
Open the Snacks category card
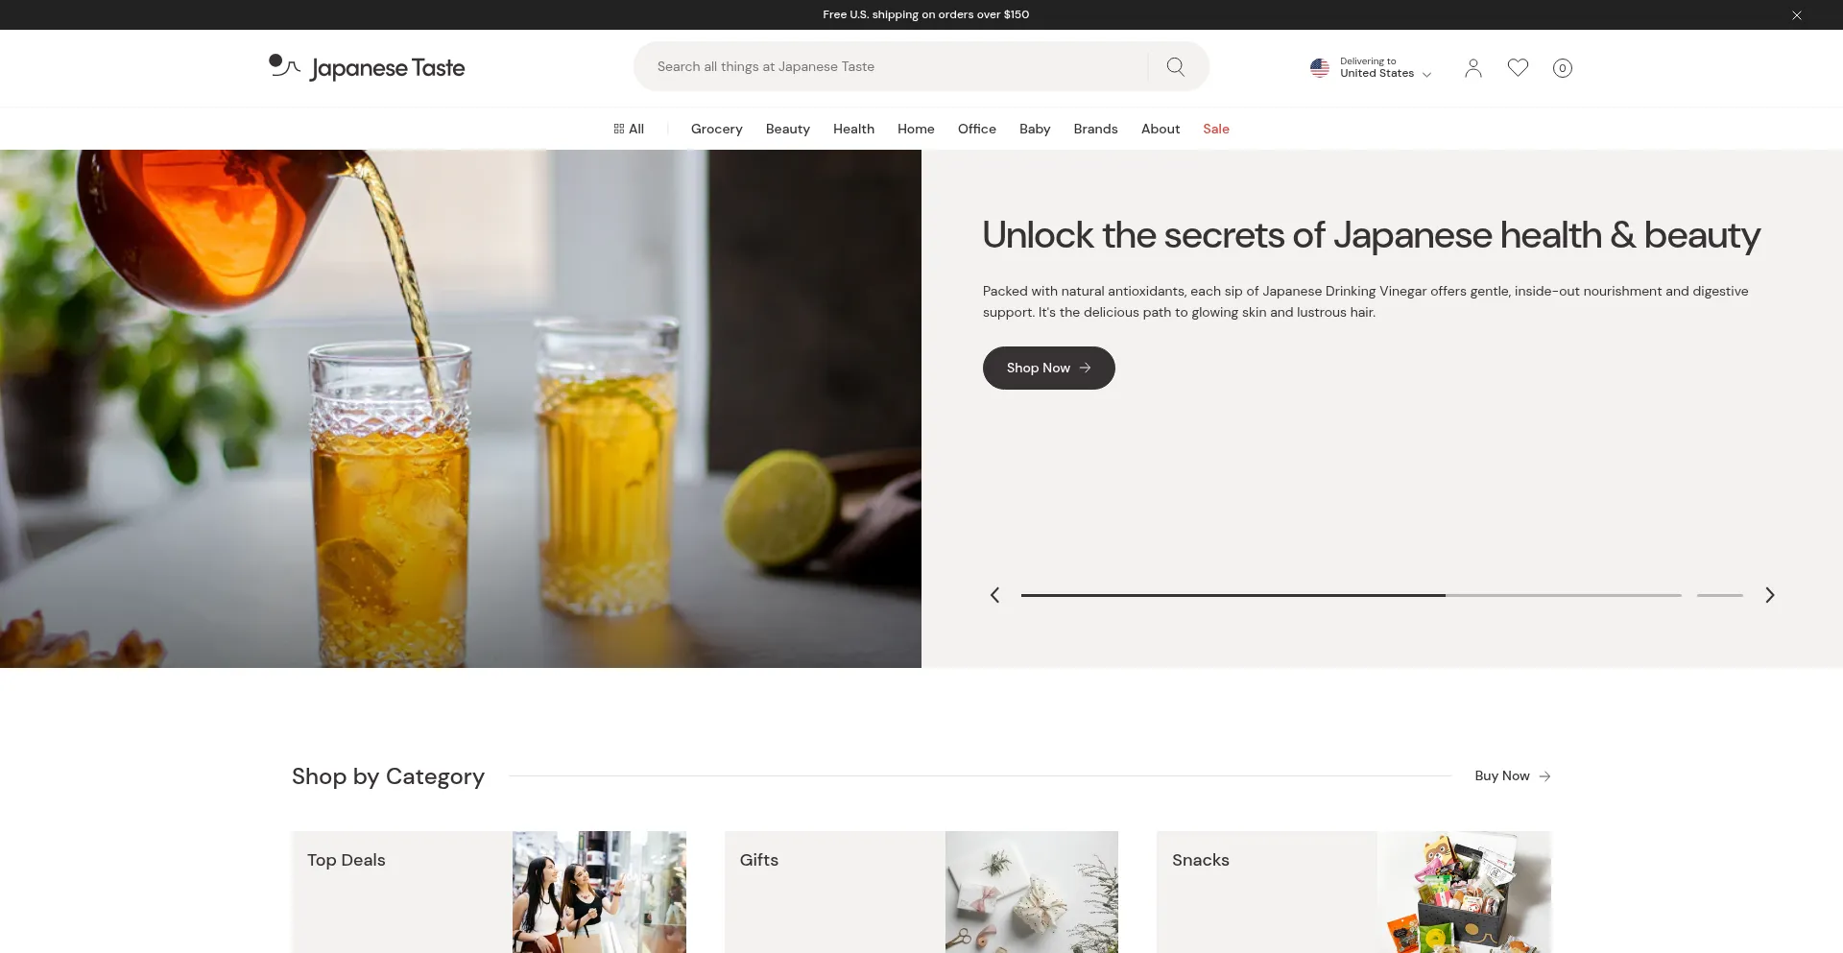1353,892
